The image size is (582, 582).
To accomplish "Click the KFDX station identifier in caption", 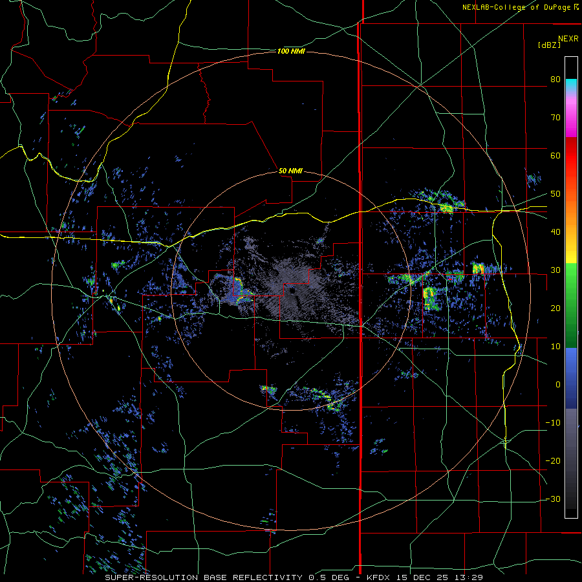I will [377, 577].
